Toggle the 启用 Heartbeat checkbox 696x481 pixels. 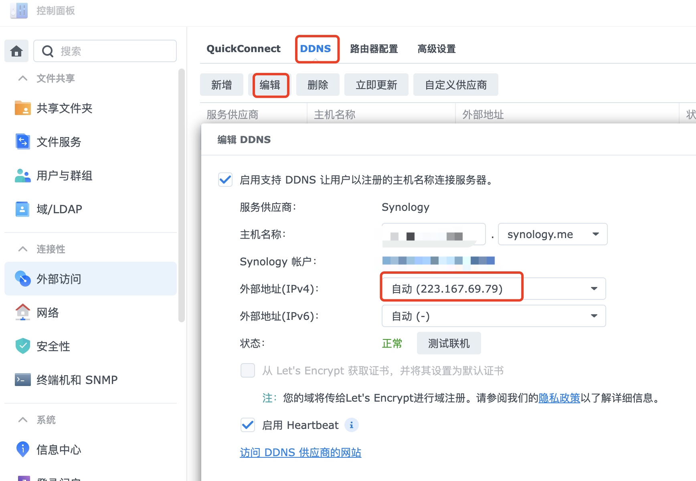point(248,425)
